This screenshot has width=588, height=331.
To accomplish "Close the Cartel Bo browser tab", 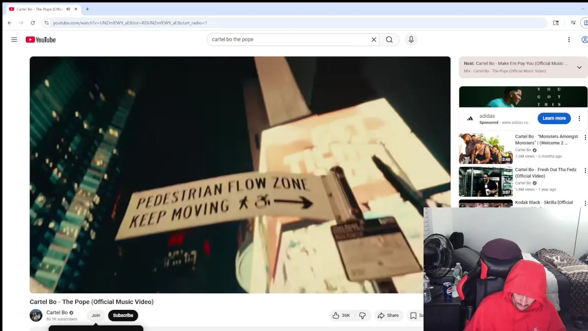I will (76, 9).
